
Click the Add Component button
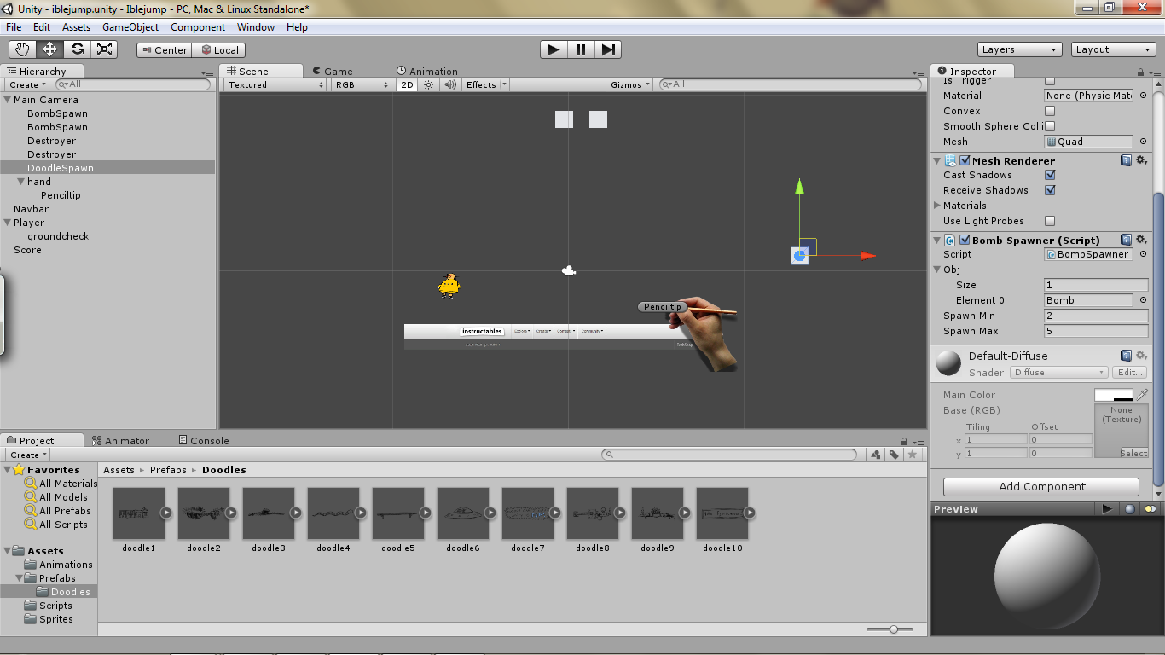click(x=1041, y=487)
